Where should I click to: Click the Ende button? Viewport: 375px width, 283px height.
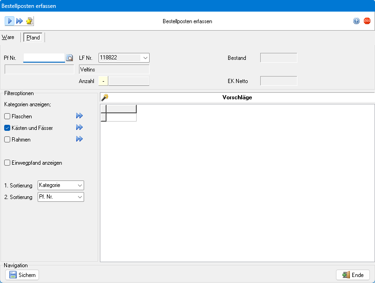click(x=353, y=275)
